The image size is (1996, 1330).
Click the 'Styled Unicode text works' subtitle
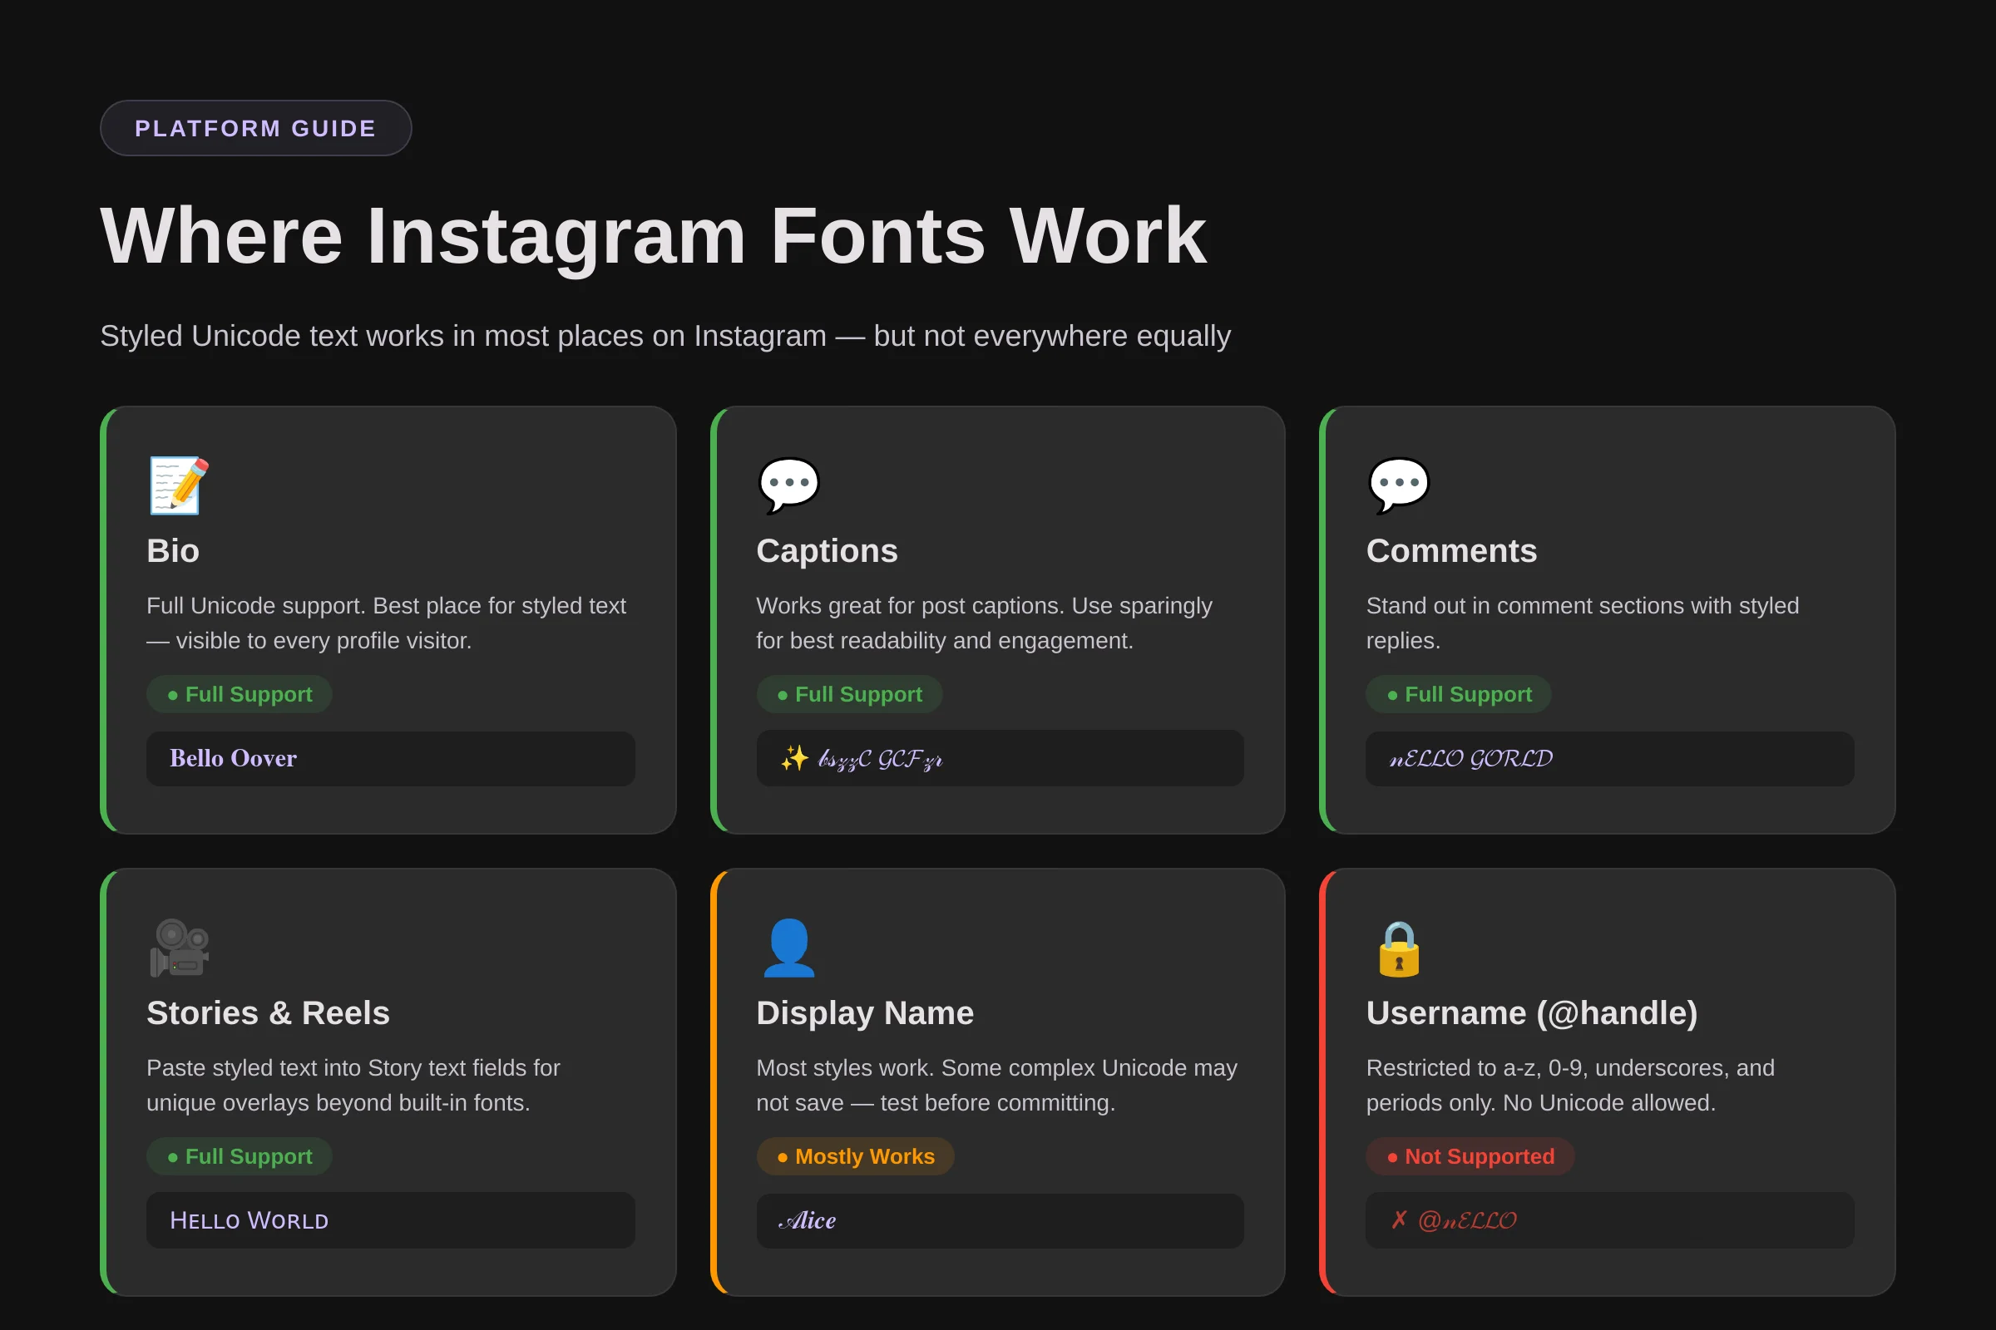coord(665,336)
